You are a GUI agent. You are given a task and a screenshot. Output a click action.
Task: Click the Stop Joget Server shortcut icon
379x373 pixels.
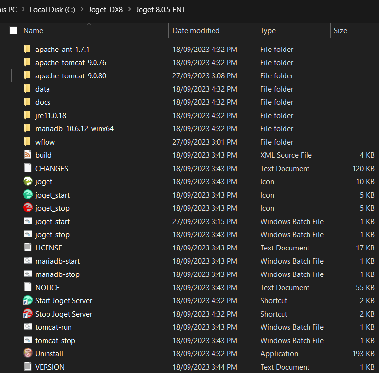pos(28,314)
